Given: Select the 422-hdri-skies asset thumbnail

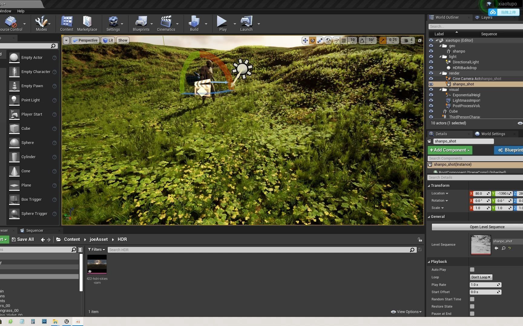Looking at the screenshot, I should [97, 264].
